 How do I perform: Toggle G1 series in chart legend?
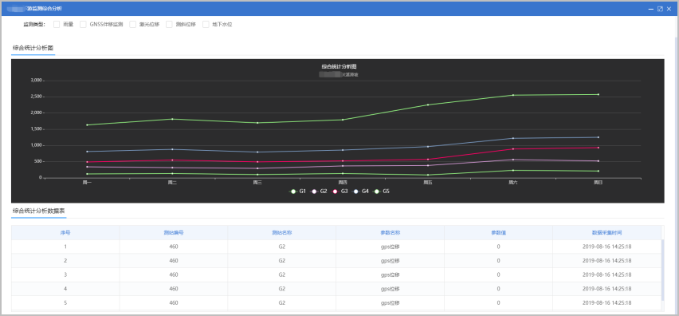[x=297, y=192]
